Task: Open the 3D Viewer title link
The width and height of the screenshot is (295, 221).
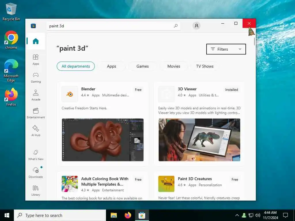Action: pyautogui.click(x=187, y=89)
